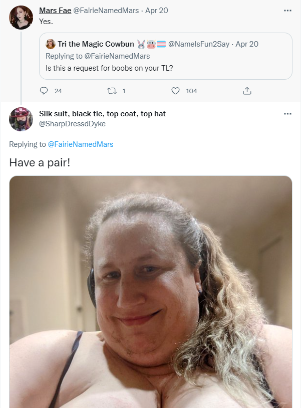Click the blue @FairieNamedMars link after Replying to
This screenshot has width=301, height=408.
(x=81, y=144)
